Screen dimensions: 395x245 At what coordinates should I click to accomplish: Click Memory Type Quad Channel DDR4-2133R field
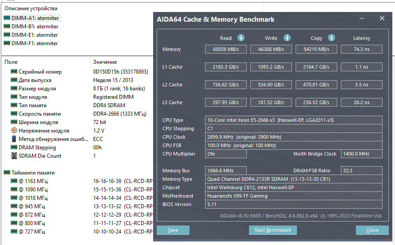coord(294,179)
